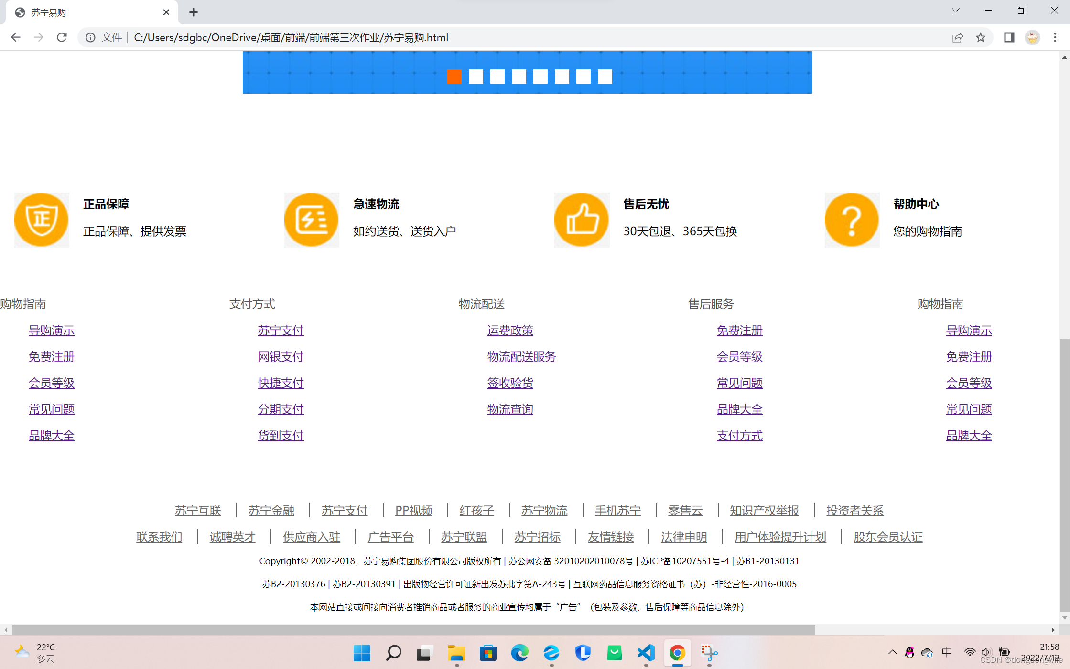
Task: Open Task View icon in taskbar
Action: pyautogui.click(x=425, y=653)
